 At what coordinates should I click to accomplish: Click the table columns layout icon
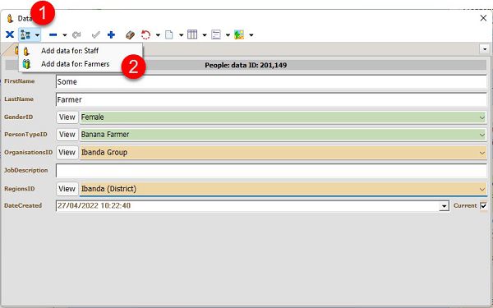[x=192, y=34]
